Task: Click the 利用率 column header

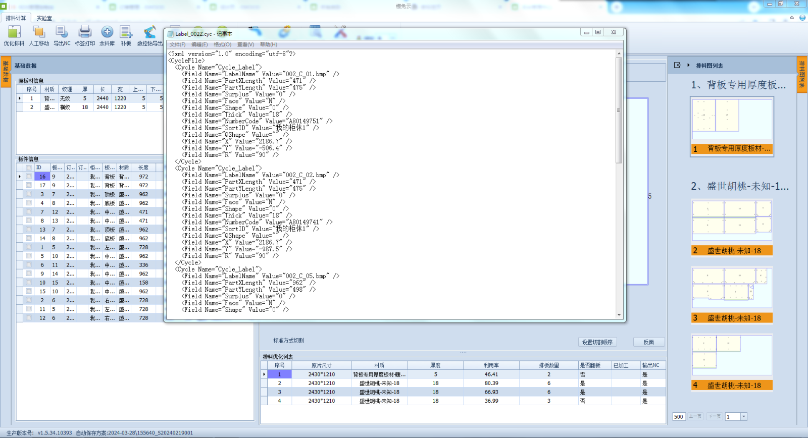Action: [x=491, y=365]
